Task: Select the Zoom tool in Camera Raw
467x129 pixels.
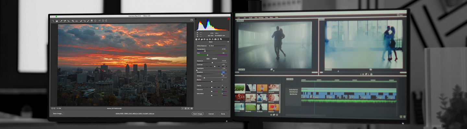Action: coord(53,21)
